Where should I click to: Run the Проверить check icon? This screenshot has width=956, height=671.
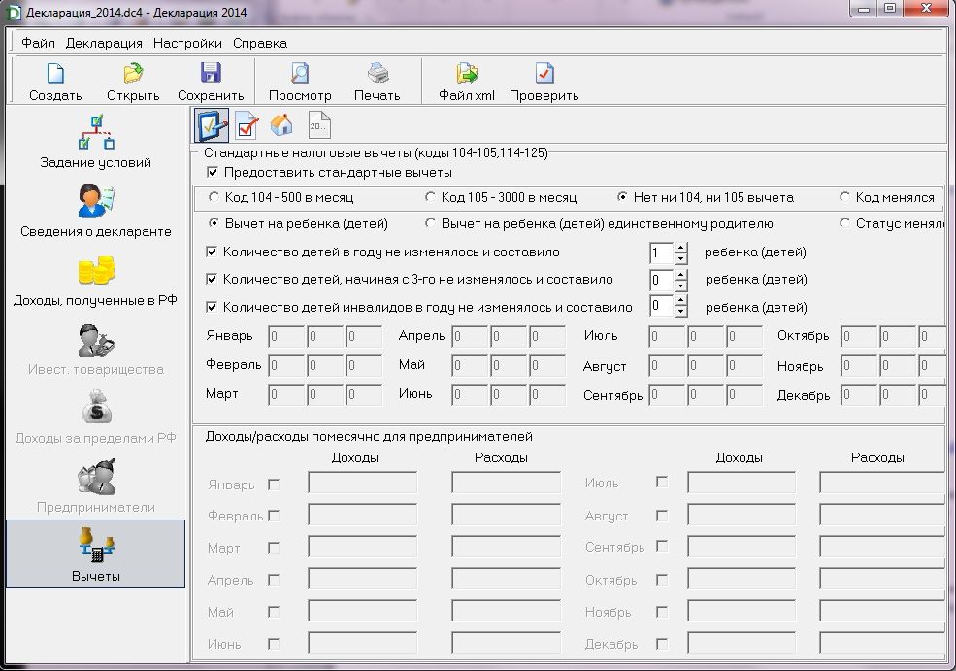click(x=544, y=74)
